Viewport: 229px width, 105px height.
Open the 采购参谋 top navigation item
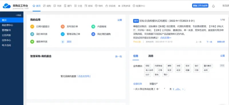124,6
